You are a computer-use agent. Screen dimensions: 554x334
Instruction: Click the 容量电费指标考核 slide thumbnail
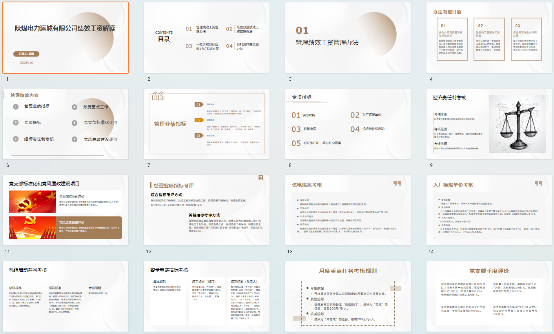(x=207, y=296)
